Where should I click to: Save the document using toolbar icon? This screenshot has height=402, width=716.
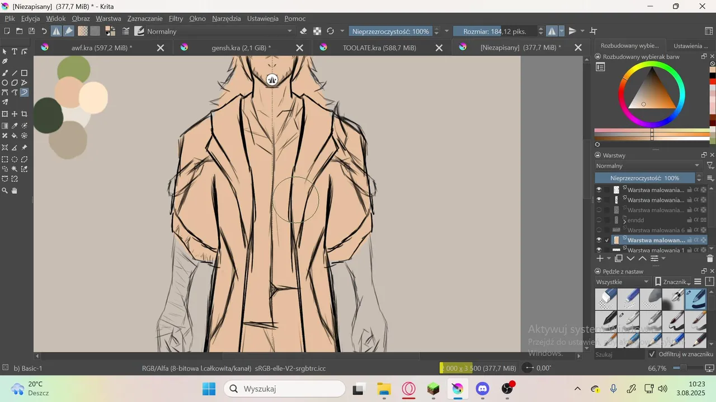[31, 31]
